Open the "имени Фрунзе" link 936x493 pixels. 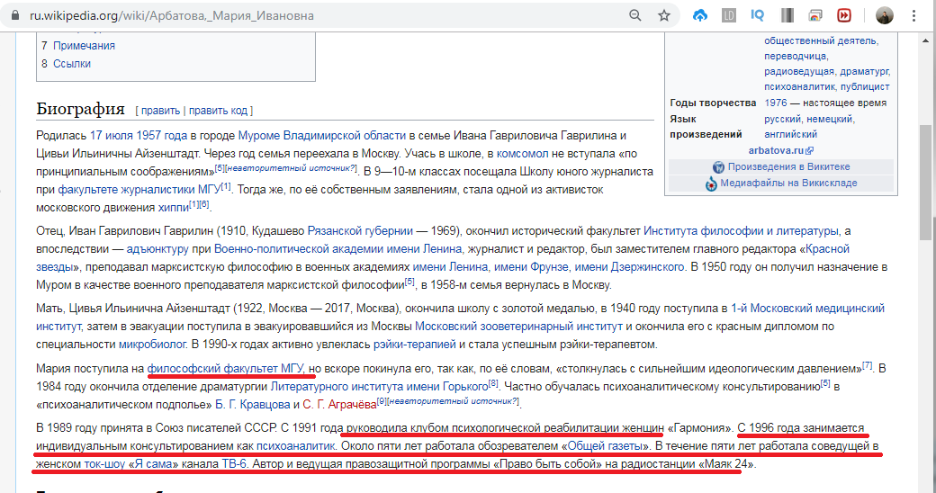click(531, 267)
